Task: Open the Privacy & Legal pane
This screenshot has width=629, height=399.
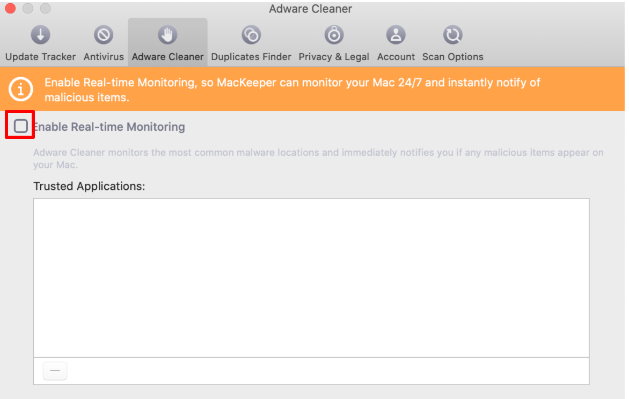Action: (x=334, y=42)
